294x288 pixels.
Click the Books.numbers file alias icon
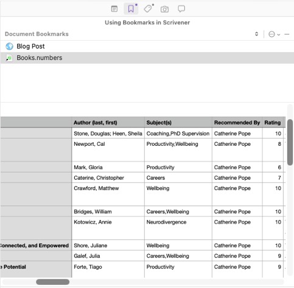point(9,58)
